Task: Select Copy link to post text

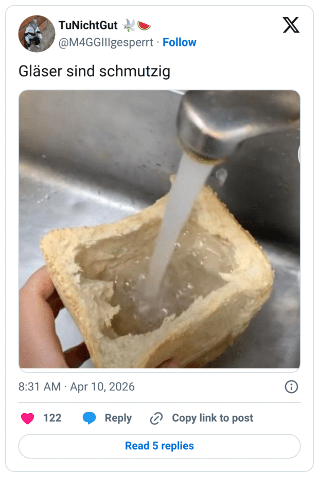Action: 212,418
